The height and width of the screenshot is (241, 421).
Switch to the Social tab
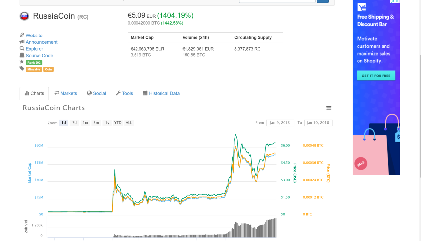(x=96, y=93)
